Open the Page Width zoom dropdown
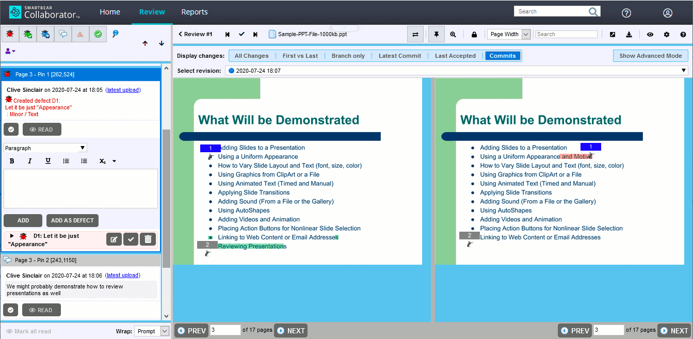The width and height of the screenshot is (693, 339). coord(508,34)
